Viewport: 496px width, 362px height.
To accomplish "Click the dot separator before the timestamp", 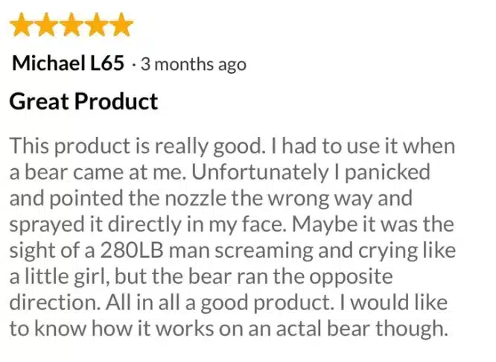I will coord(134,66).
